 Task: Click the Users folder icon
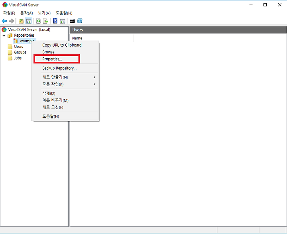pyautogui.click(x=10, y=47)
